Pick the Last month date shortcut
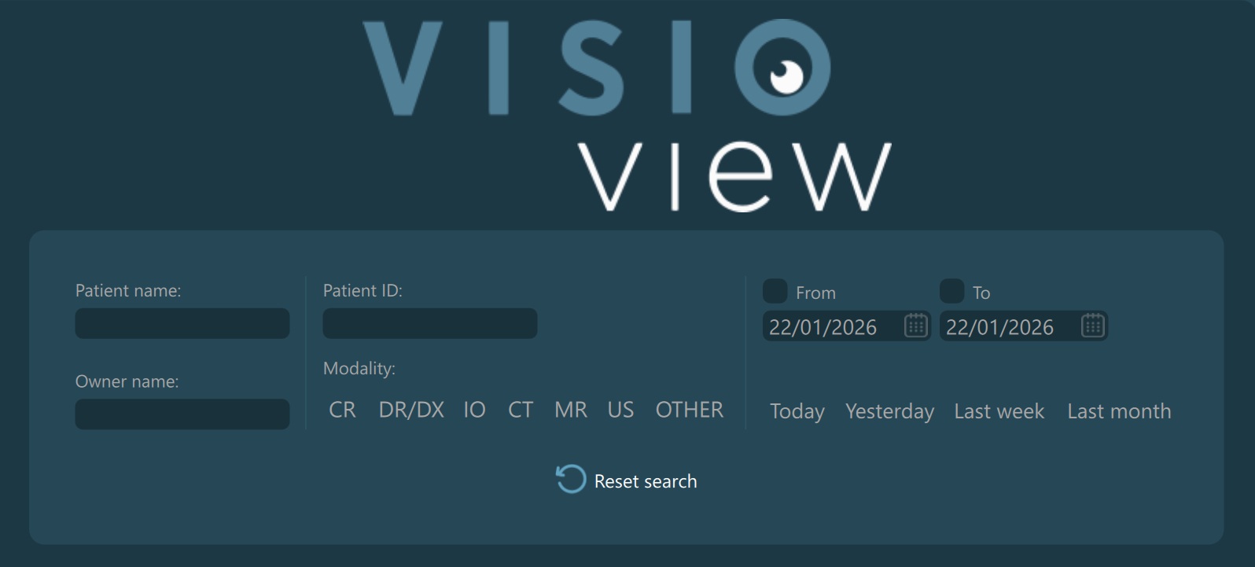Viewport: 1255px width, 567px height. [1118, 411]
